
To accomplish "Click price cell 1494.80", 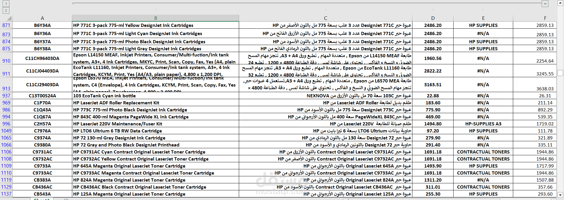I will point(433,124).
